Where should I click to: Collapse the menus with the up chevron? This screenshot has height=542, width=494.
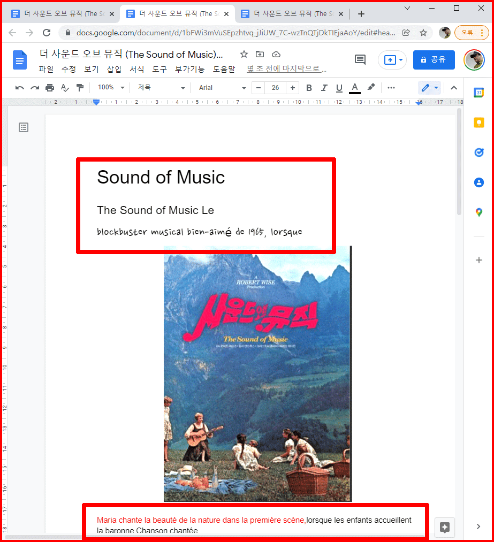(454, 88)
